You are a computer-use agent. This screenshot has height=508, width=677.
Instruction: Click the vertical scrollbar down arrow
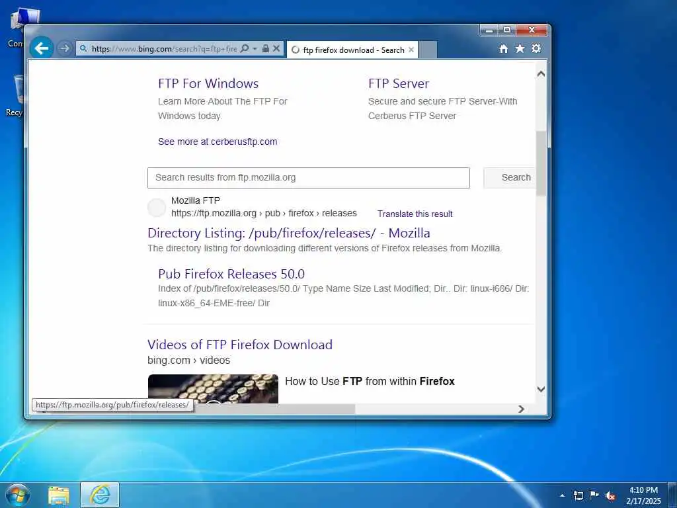pyautogui.click(x=541, y=389)
